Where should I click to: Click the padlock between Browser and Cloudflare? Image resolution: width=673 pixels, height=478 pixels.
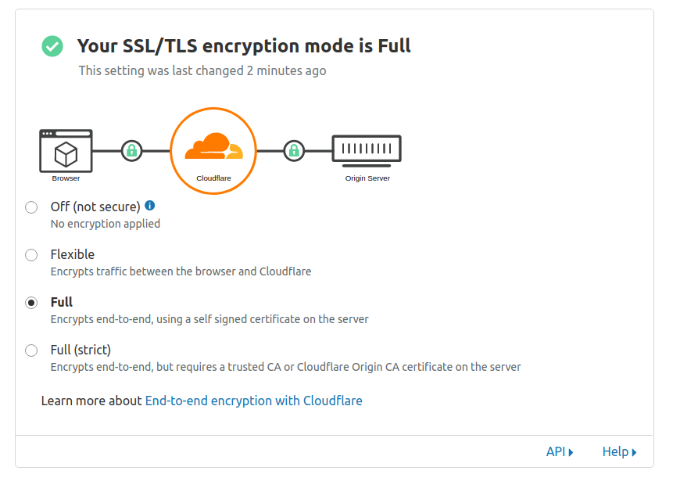click(131, 150)
